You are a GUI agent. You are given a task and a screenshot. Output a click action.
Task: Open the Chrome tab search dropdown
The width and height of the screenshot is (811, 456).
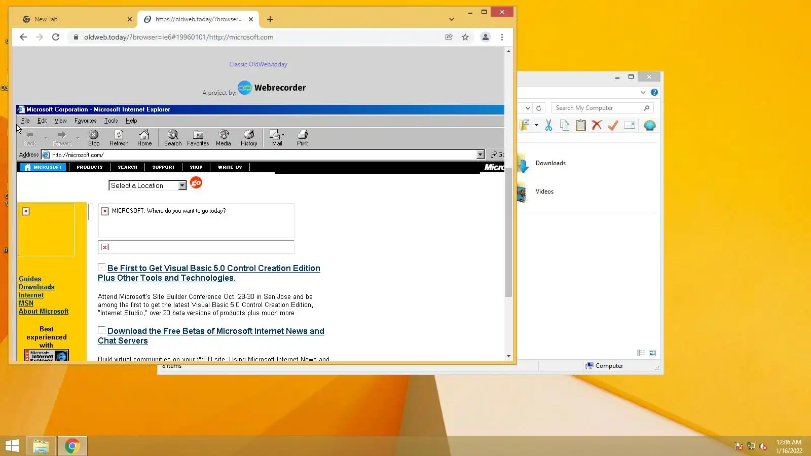451,19
